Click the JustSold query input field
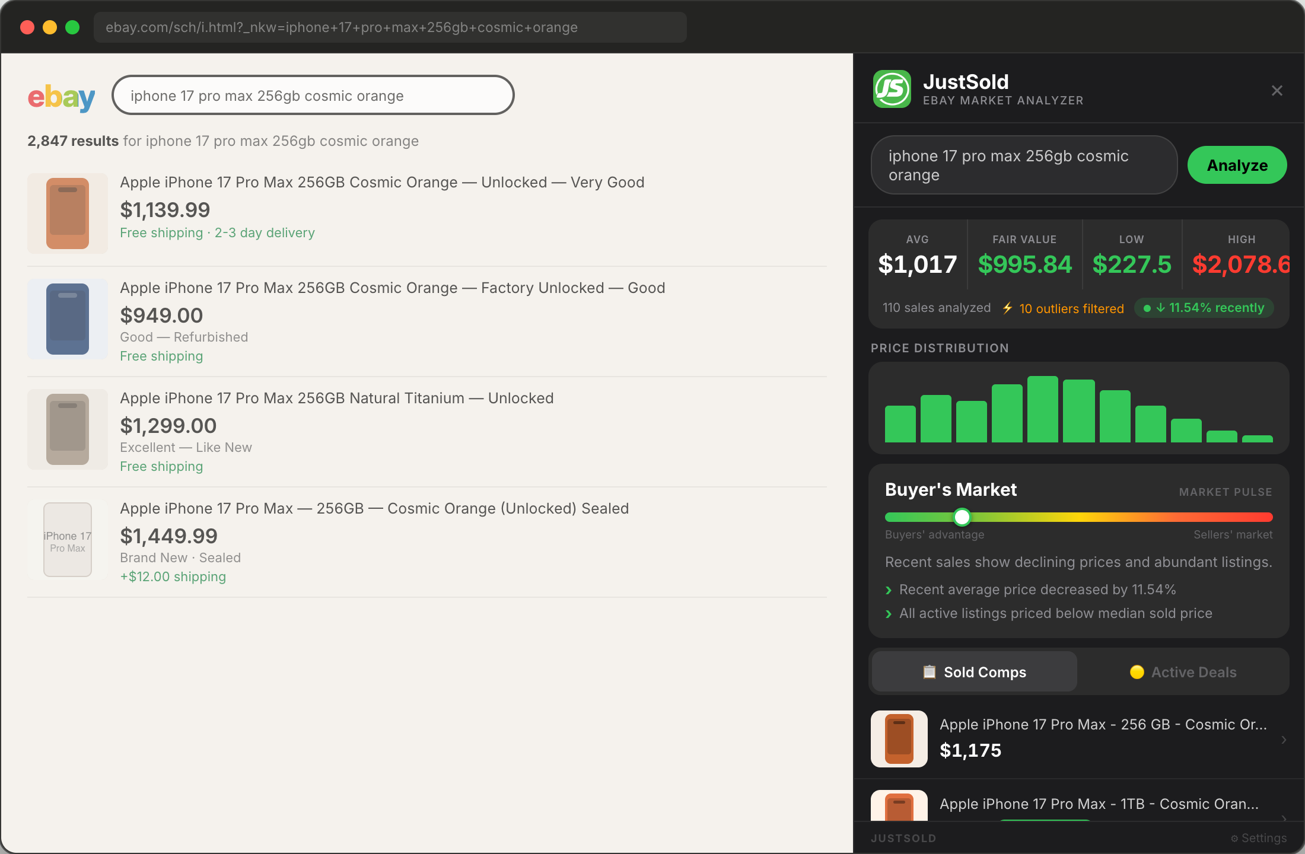 click(1023, 165)
